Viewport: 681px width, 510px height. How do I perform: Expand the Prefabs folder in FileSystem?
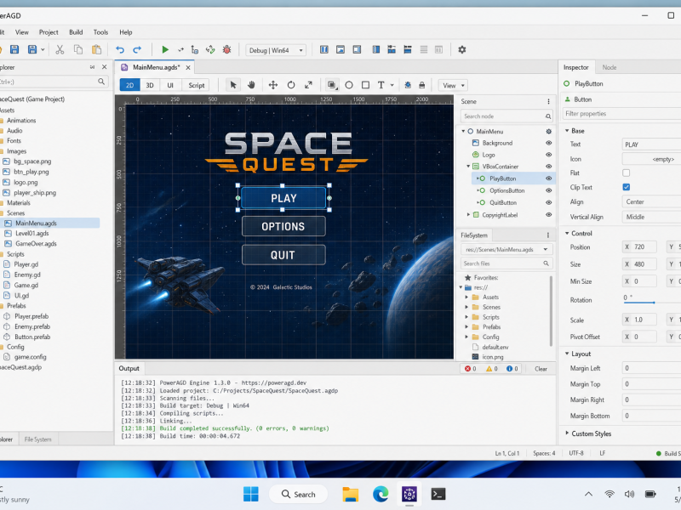466,327
